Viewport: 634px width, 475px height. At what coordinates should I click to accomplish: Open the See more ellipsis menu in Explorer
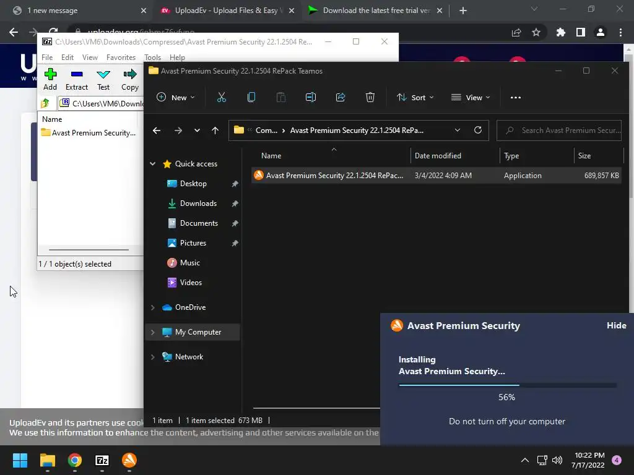click(516, 97)
